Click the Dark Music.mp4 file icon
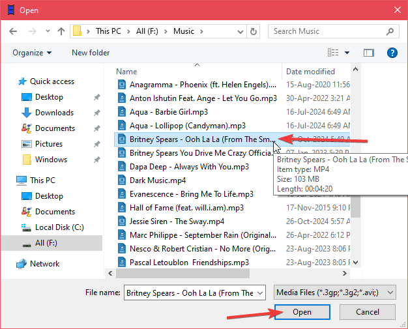 121,180
